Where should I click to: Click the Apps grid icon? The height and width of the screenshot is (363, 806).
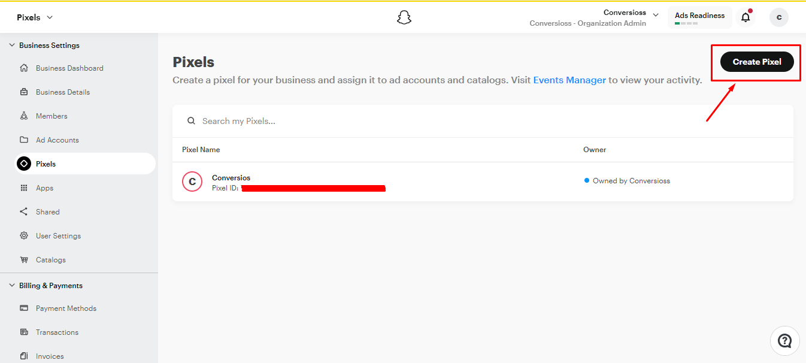pos(24,188)
